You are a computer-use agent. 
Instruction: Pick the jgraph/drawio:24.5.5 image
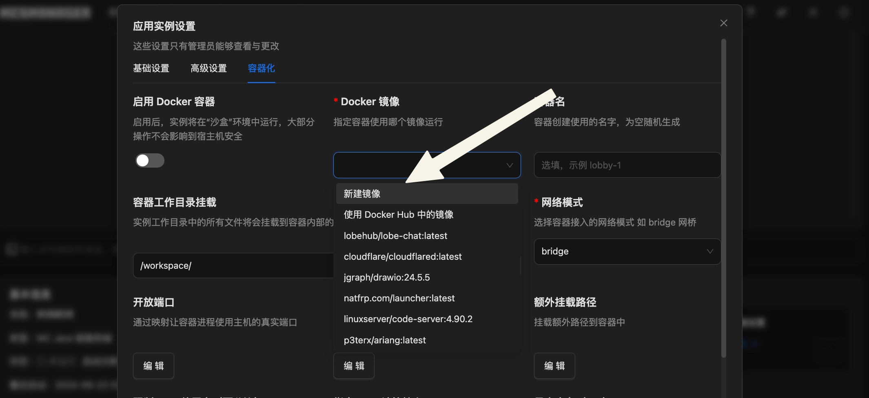coord(387,277)
